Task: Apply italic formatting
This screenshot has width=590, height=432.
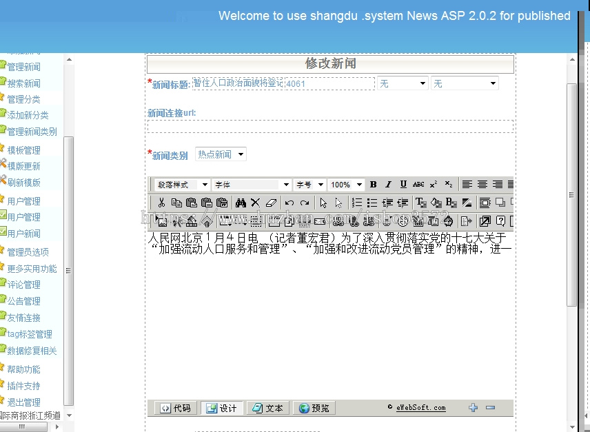Action: click(388, 185)
